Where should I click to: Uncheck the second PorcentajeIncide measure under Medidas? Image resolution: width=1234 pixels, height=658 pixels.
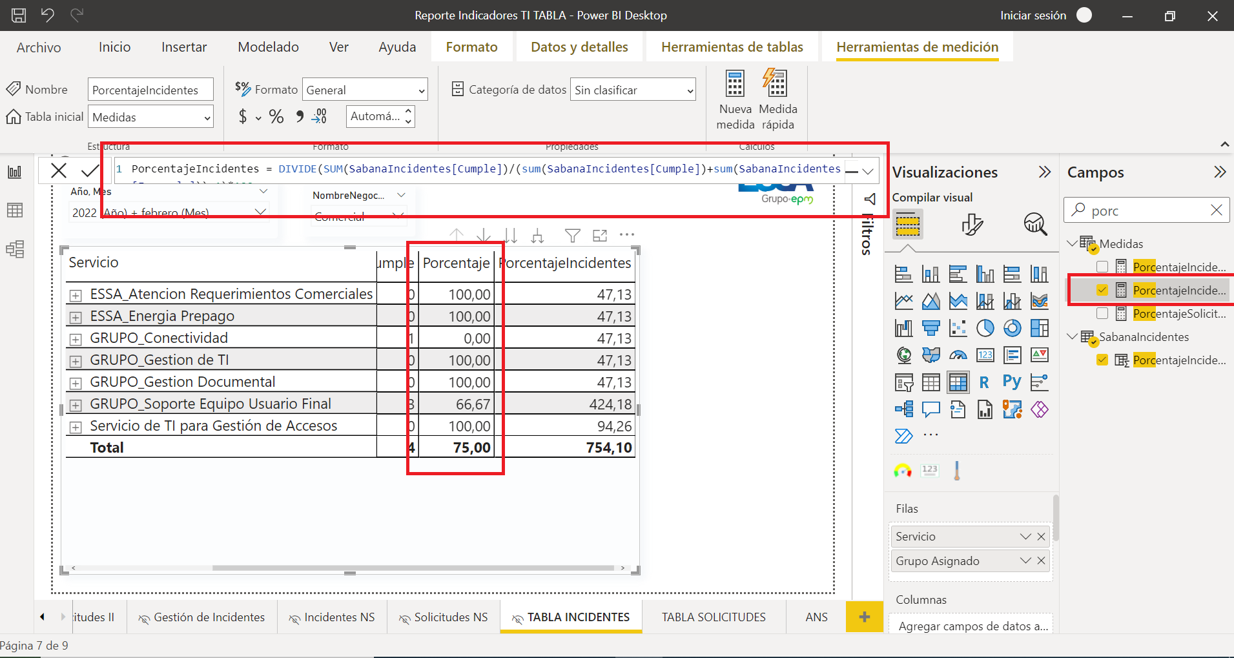point(1102,290)
